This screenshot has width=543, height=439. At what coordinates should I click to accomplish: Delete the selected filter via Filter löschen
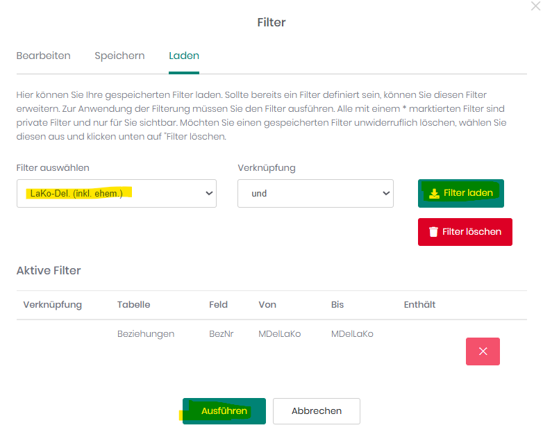[465, 232]
